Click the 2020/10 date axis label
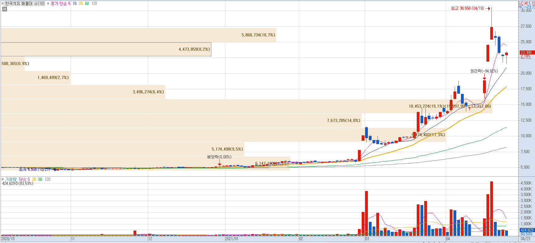Image resolution: width=535 pixels, height=243 pixels. pos(8,239)
